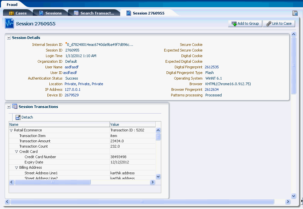Open the Search Transactions tab
The image size is (303, 209).
[x=94, y=13]
